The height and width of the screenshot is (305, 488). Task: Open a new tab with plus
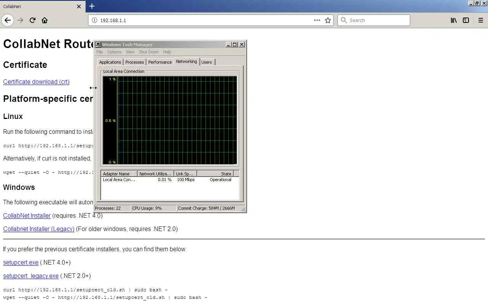(92, 6)
